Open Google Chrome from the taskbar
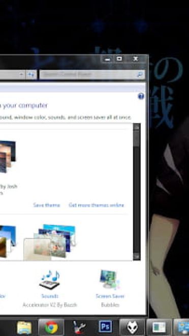The height and width of the screenshot is (336, 189). 51,328
